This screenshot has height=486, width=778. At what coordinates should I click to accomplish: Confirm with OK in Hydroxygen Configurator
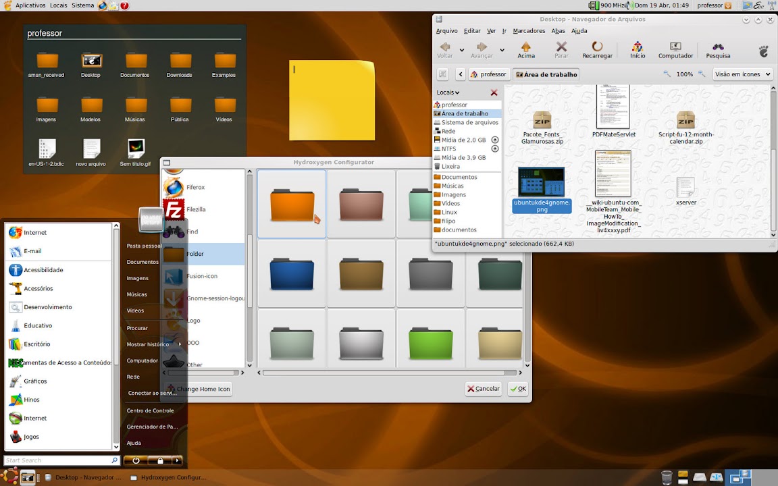coord(518,389)
